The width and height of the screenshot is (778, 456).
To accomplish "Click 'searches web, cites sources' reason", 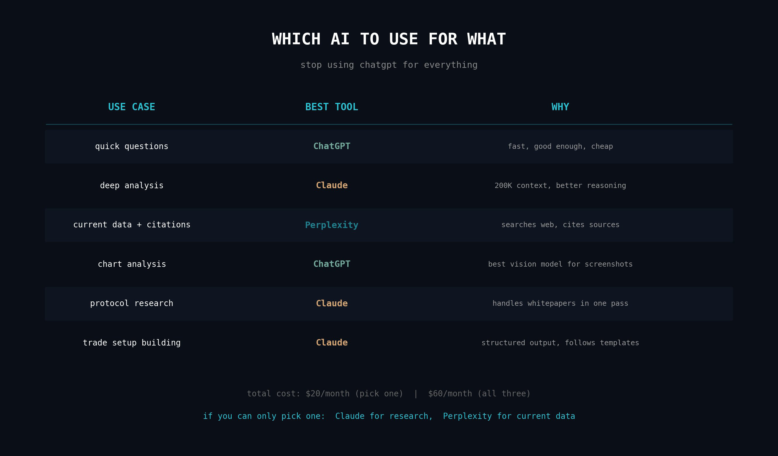I will (x=560, y=224).
